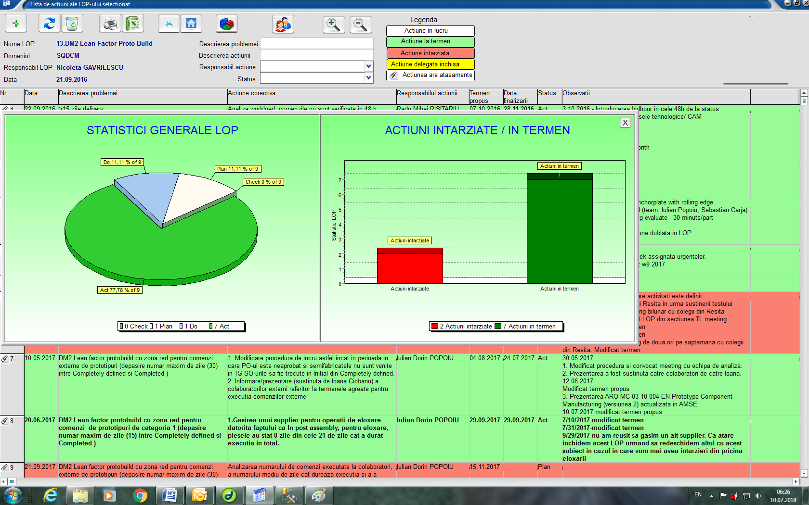This screenshot has width=809, height=505.
Task: Go back using the blue arrow icon
Action: pos(169,23)
